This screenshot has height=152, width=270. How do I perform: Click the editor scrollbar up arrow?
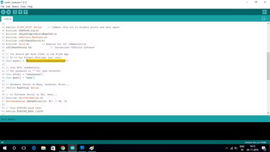pyautogui.click(x=268, y=23)
